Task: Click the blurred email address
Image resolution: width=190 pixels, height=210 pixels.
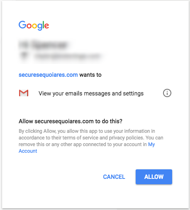Action: point(67,56)
